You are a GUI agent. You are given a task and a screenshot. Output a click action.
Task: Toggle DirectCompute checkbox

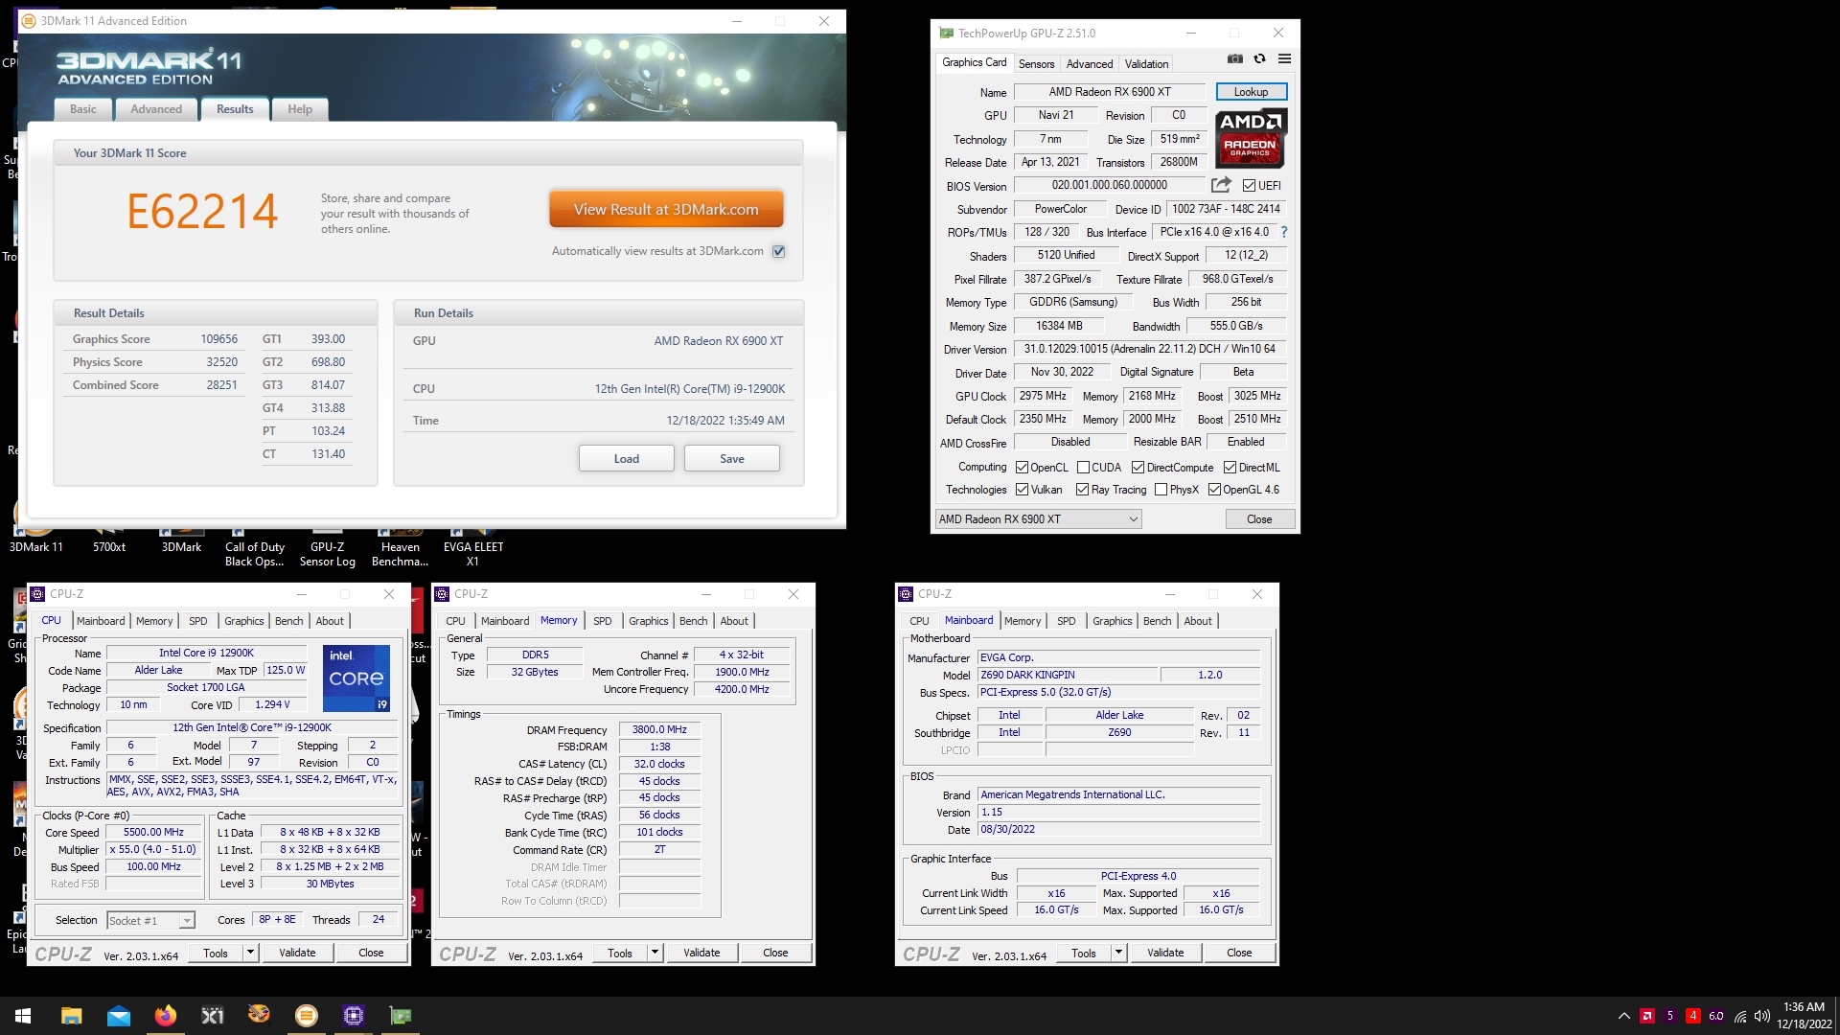1138,468
